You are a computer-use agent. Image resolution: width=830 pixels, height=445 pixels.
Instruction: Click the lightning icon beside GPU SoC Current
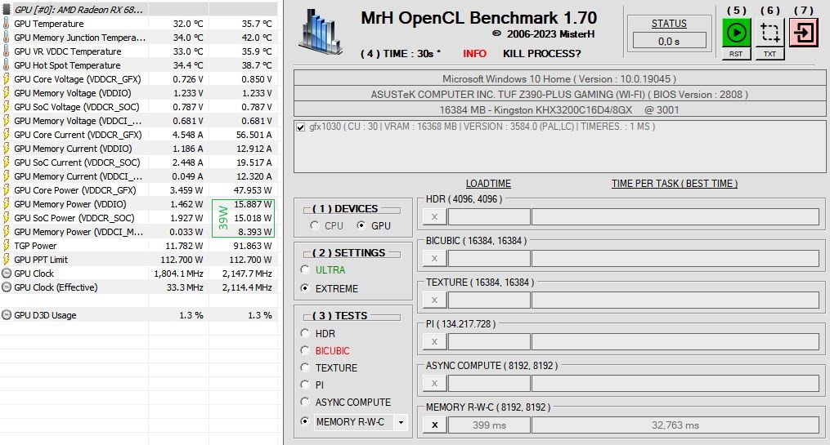[x=7, y=162]
